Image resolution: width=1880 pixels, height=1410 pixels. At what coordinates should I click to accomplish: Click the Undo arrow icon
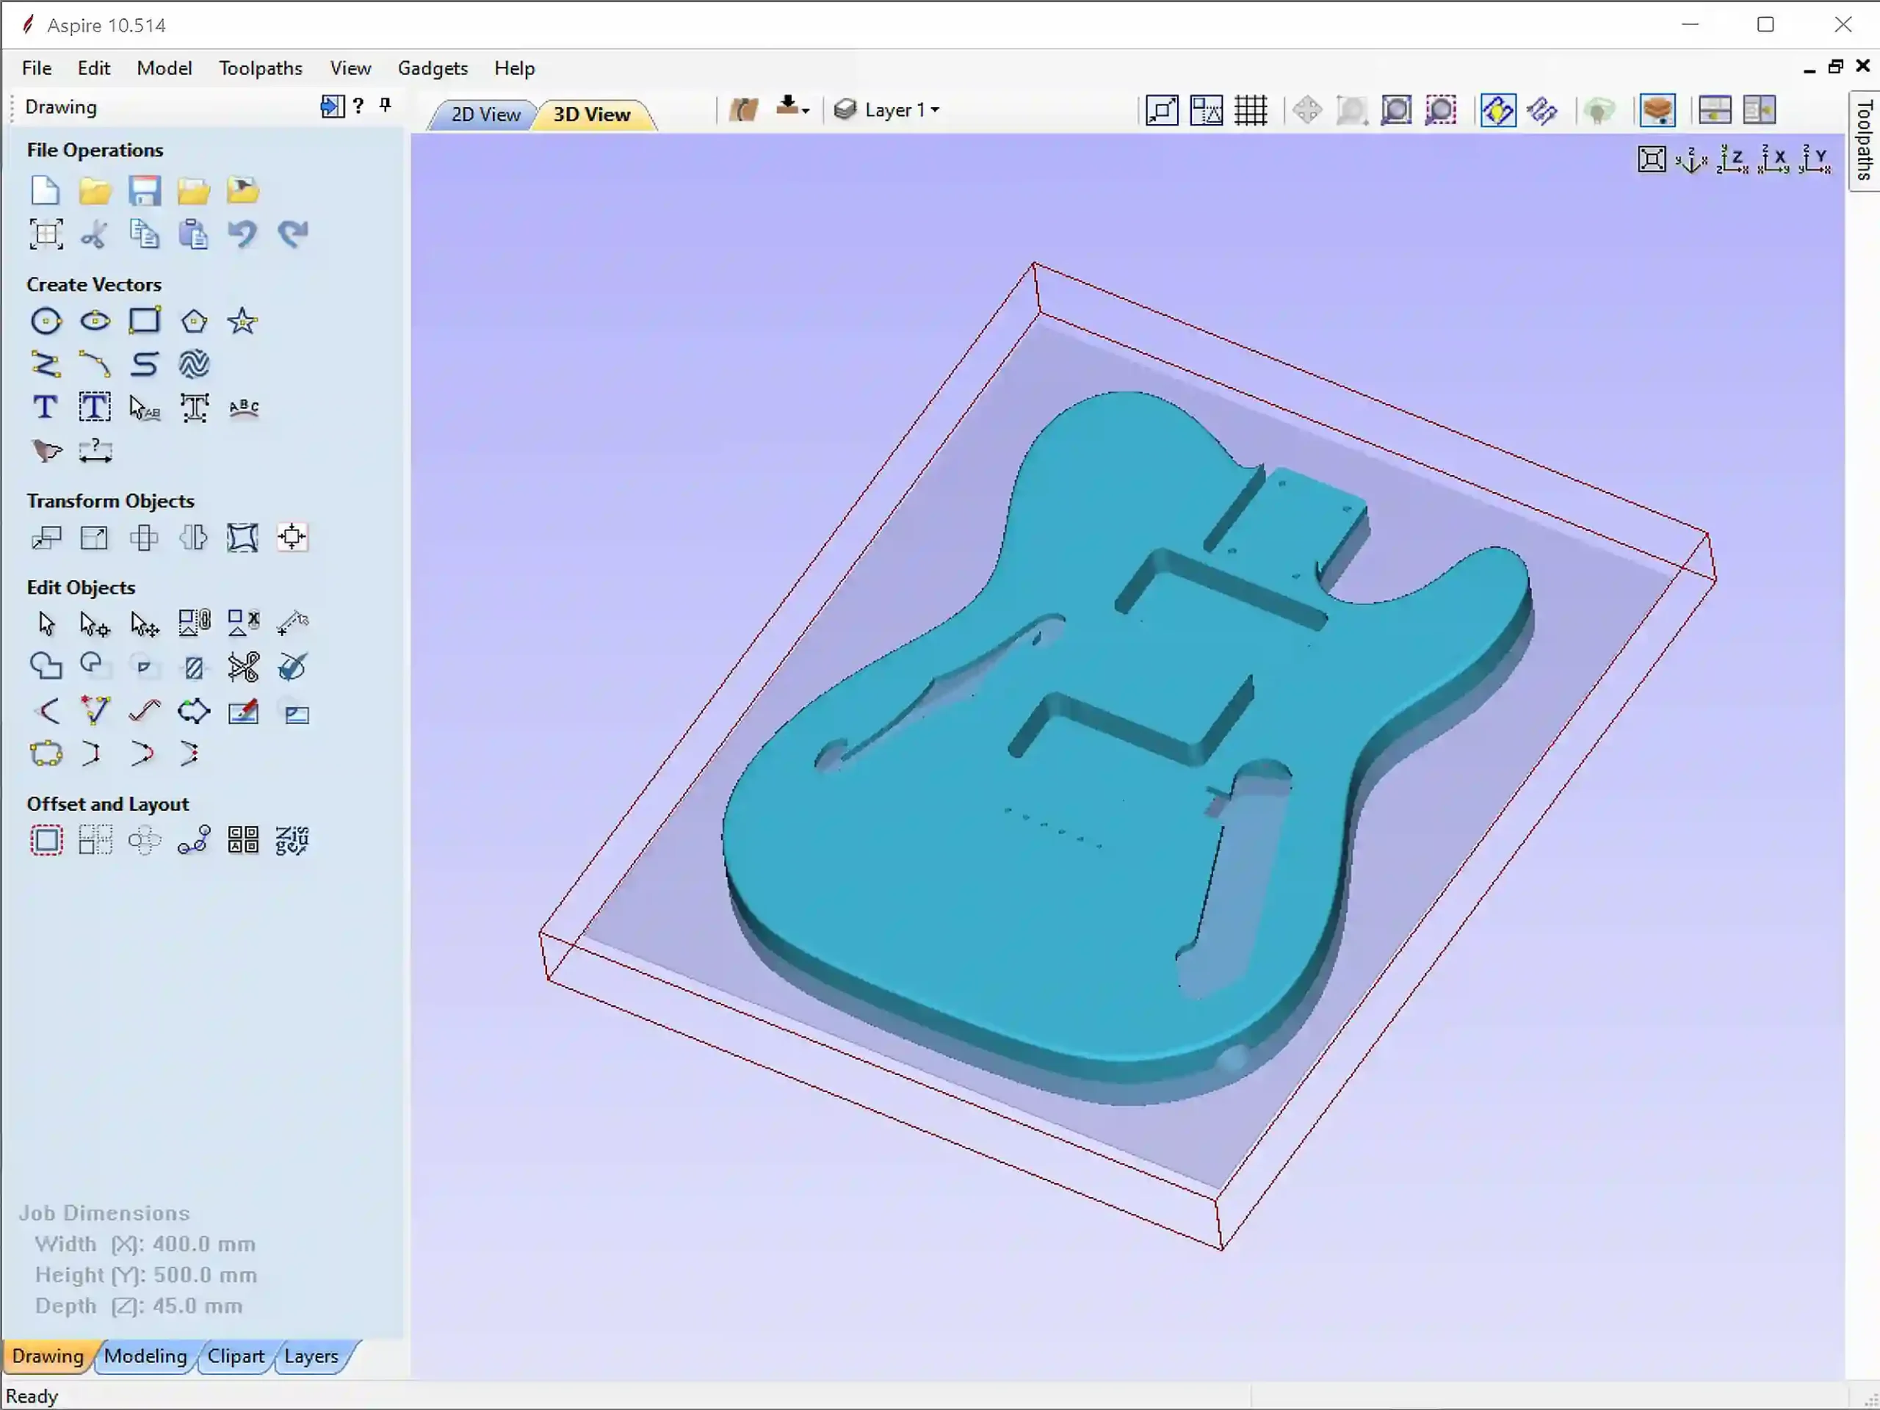[243, 234]
